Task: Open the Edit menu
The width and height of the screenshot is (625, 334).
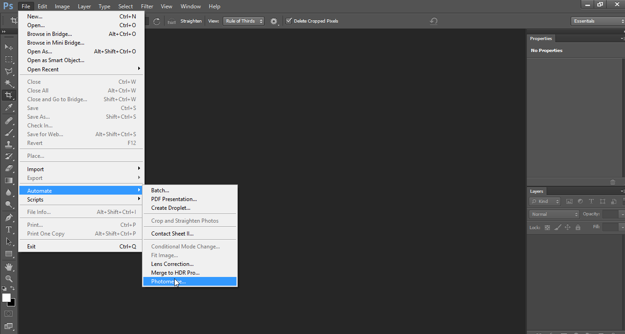Action: coord(42,6)
